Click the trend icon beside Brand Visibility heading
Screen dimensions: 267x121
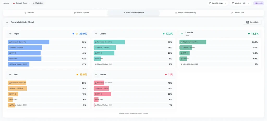tap(7, 22)
